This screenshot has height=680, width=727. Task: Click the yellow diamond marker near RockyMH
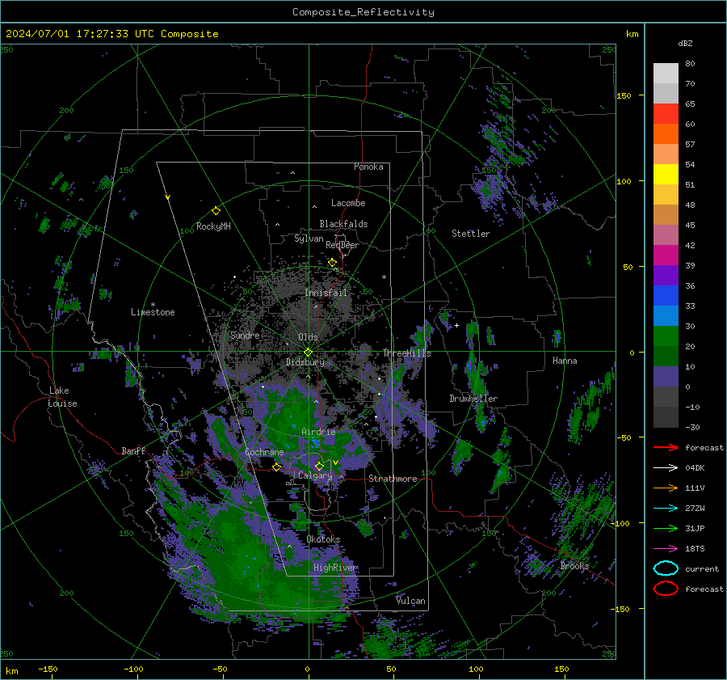(216, 211)
